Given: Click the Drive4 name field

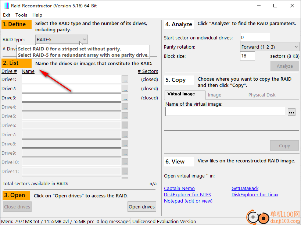Looking at the screenshot, I should [x=71, y=107].
